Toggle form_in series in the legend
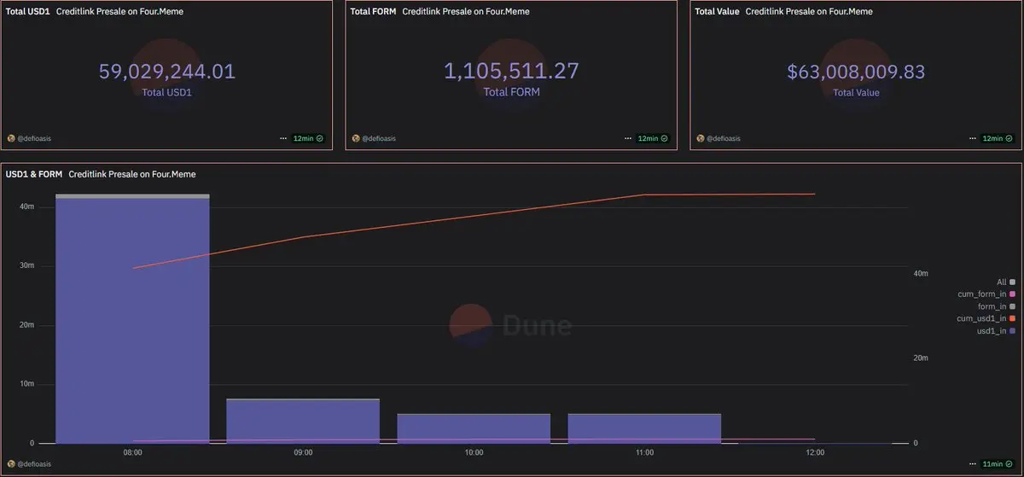The image size is (1024, 477). (x=997, y=305)
